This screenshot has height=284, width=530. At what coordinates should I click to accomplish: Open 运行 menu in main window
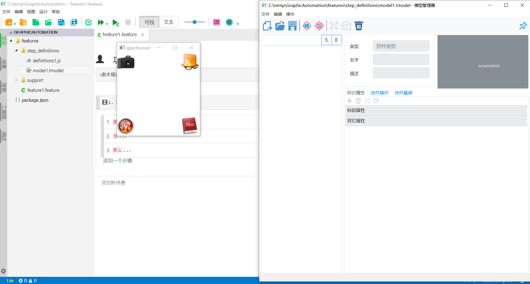pyautogui.click(x=43, y=12)
